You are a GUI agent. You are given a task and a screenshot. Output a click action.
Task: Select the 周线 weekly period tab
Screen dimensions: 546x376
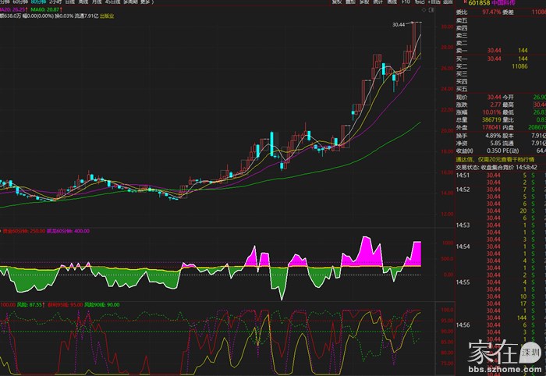[x=83, y=3]
